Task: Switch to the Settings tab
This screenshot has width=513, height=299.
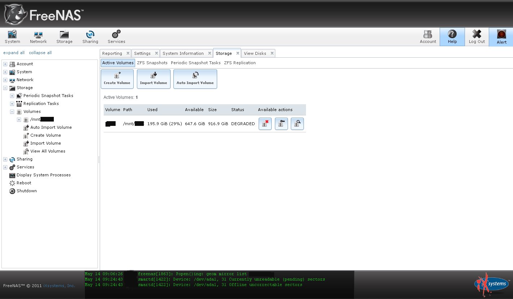Action: [142, 53]
